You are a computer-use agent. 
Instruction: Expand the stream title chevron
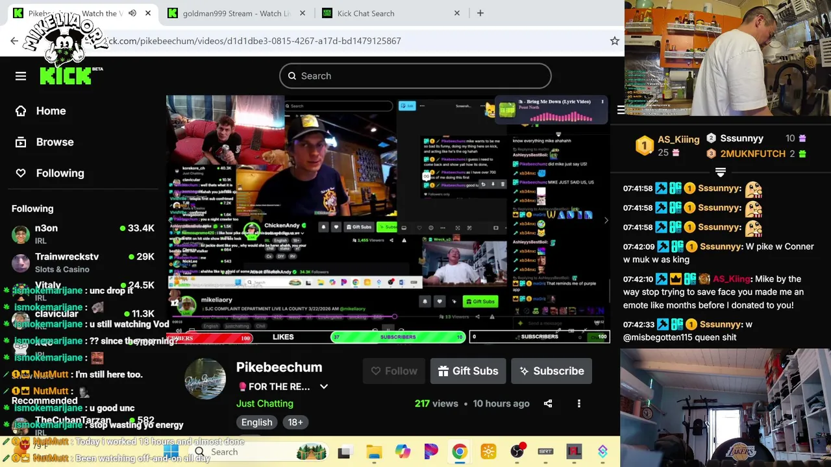[x=324, y=387]
